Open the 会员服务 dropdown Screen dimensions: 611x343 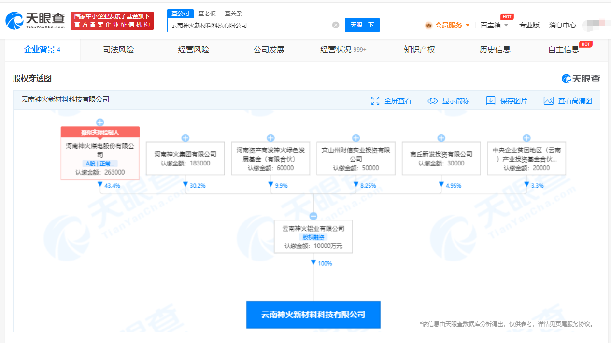448,25
